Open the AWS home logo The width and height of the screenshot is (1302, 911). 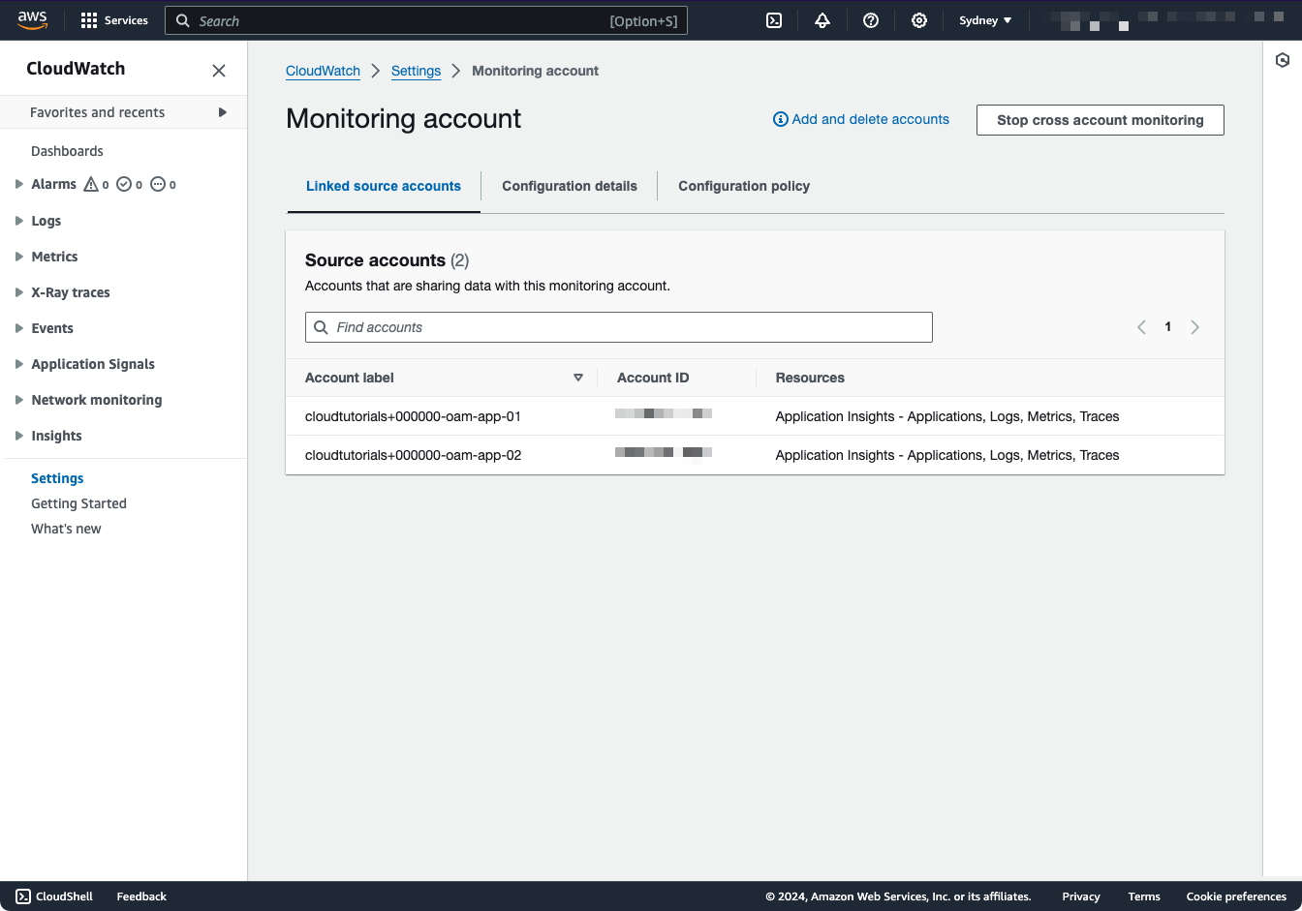(32, 20)
